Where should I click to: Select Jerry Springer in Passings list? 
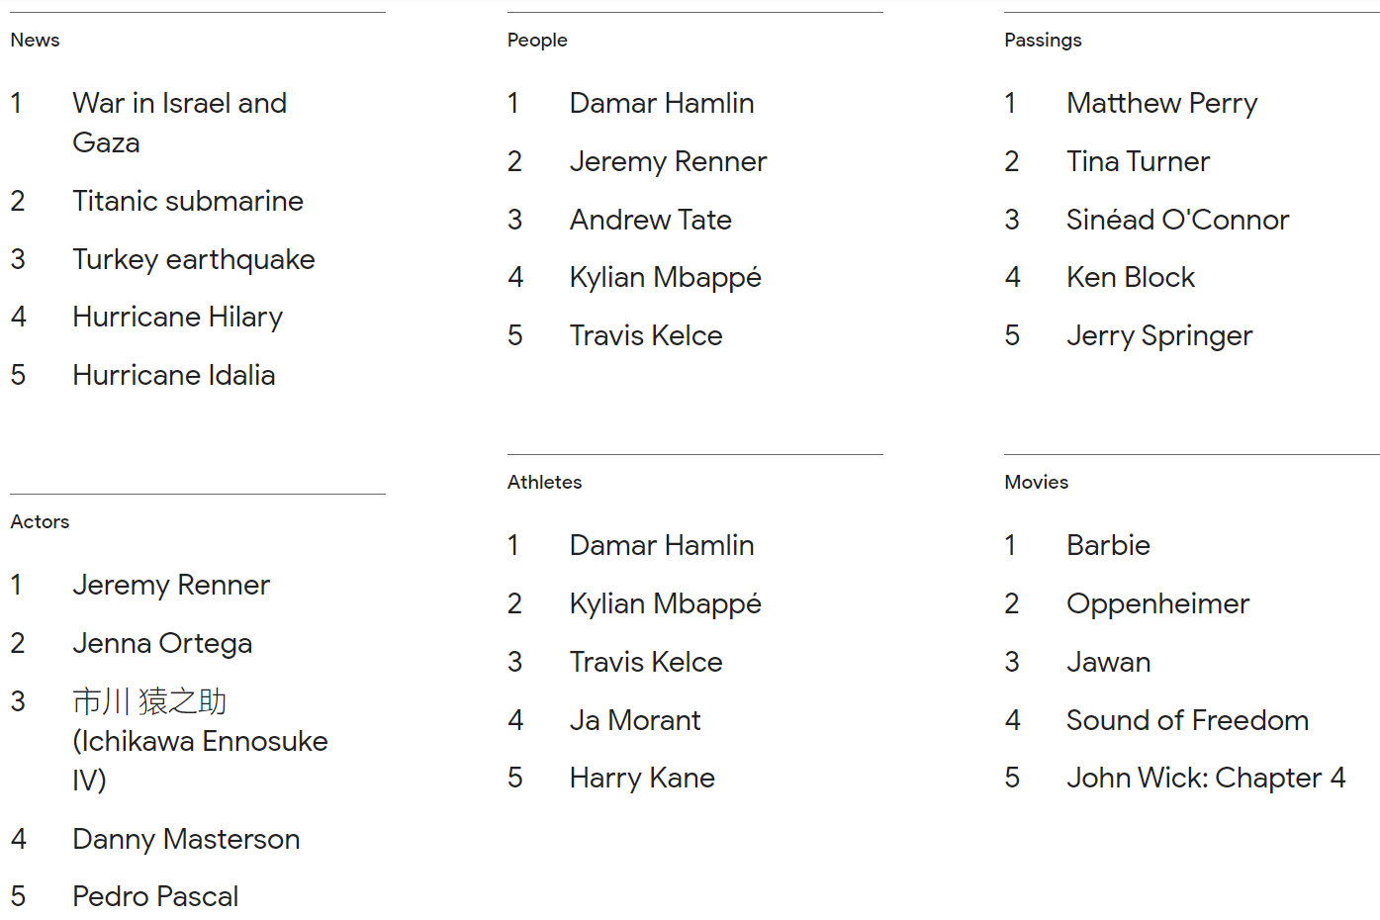(1159, 335)
